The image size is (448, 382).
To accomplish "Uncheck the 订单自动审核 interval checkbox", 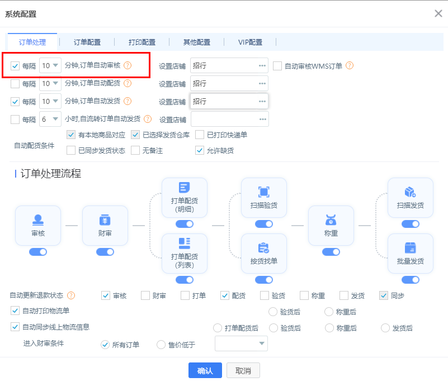I will (15, 66).
